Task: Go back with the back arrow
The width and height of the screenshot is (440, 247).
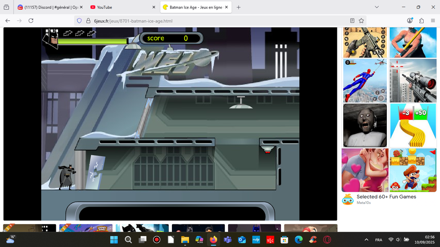Action: click(x=8, y=21)
